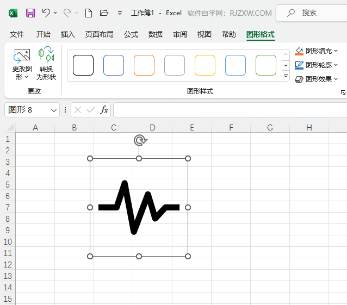Open the 图形轮廓 outline dropdown

(316, 65)
